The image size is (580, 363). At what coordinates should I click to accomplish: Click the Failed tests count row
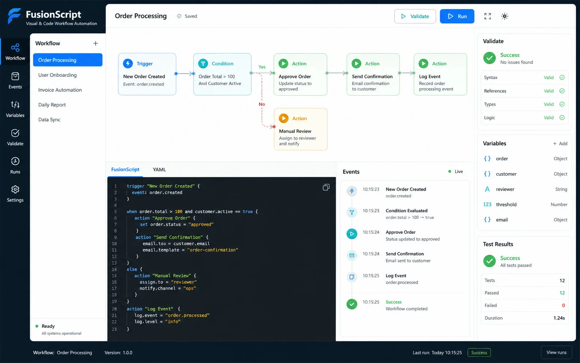coord(525,306)
